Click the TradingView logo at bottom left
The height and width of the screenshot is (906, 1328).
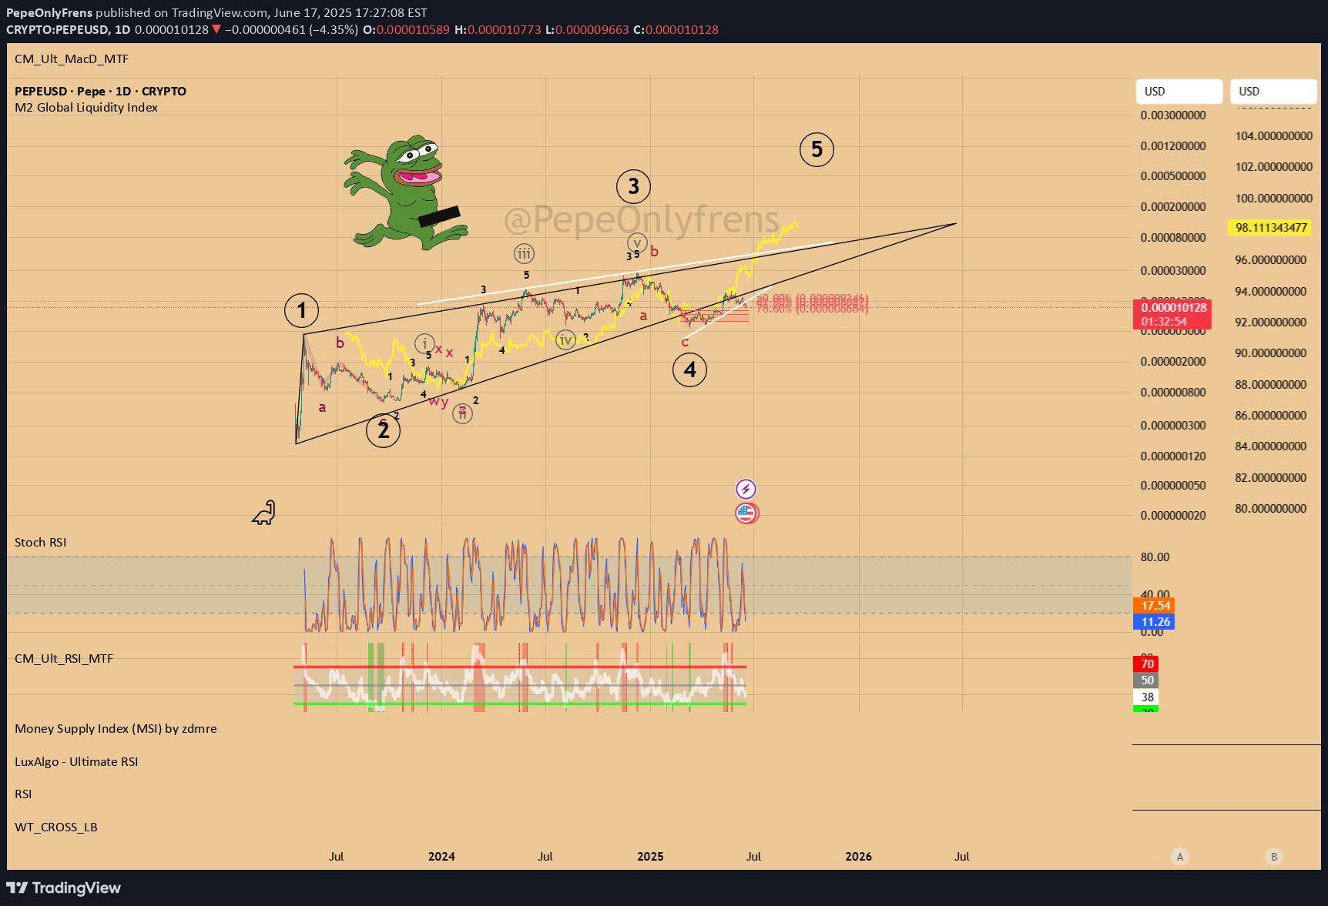click(64, 888)
